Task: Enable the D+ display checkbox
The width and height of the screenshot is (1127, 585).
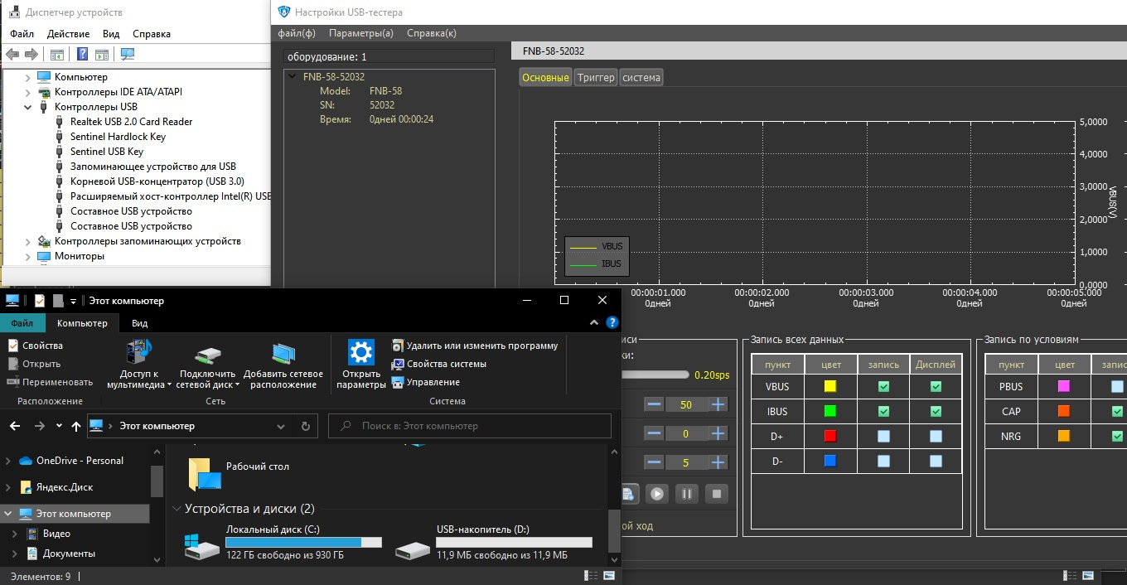Action: tap(936, 436)
